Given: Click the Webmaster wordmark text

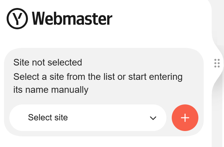Looking at the screenshot, I should pyautogui.click(x=72, y=19).
